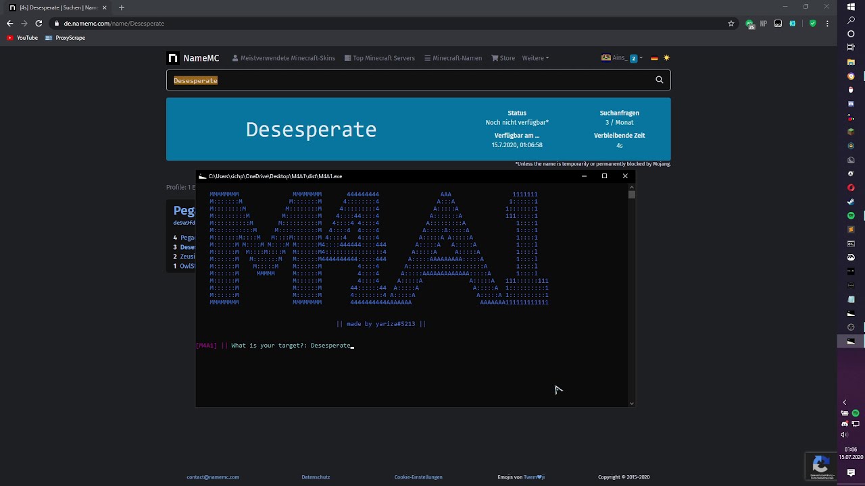This screenshot has height=486, width=865.
Task: Open the Windows notification center
Action: click(x=851, y=473)
